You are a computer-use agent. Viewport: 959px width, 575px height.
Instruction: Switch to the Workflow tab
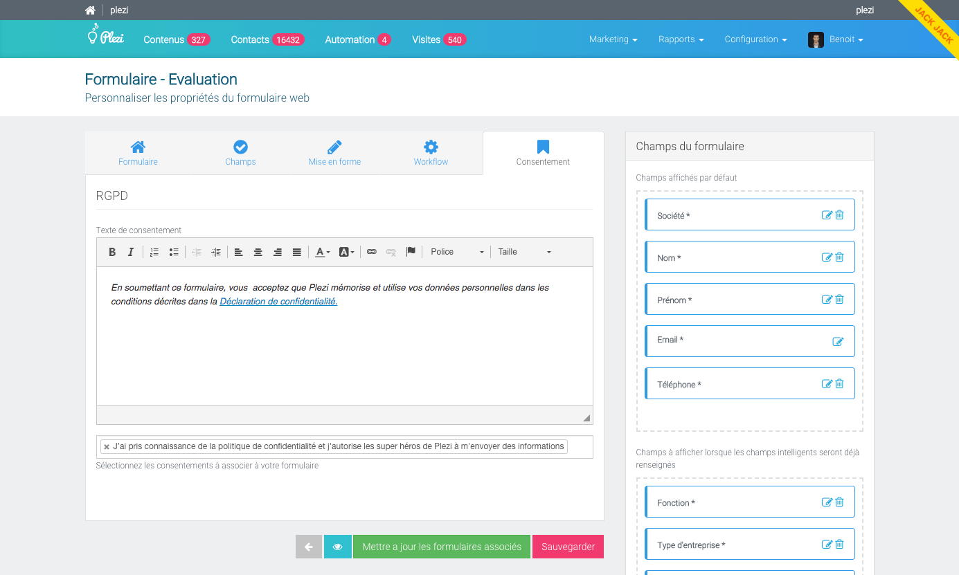pos(431,152)
